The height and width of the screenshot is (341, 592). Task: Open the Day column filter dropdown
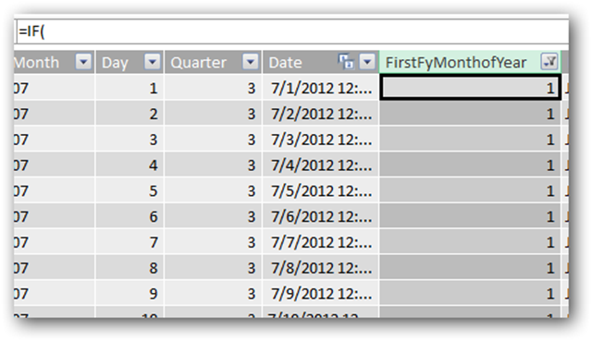tap(153, 62)
